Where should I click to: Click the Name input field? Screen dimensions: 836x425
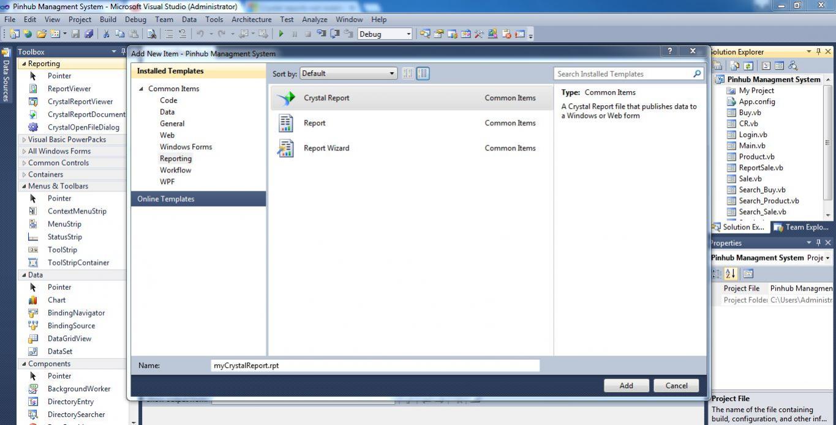click(x=375, y=365)
